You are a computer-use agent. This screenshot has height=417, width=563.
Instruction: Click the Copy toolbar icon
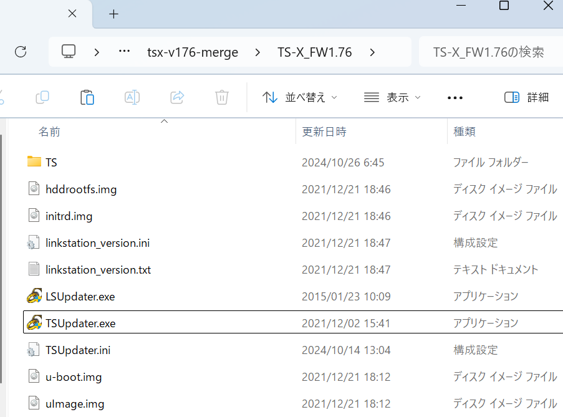[42, 97]
